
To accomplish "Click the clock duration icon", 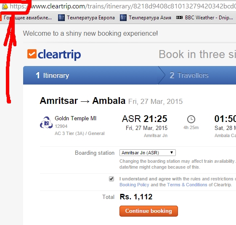I will (191, 119).
